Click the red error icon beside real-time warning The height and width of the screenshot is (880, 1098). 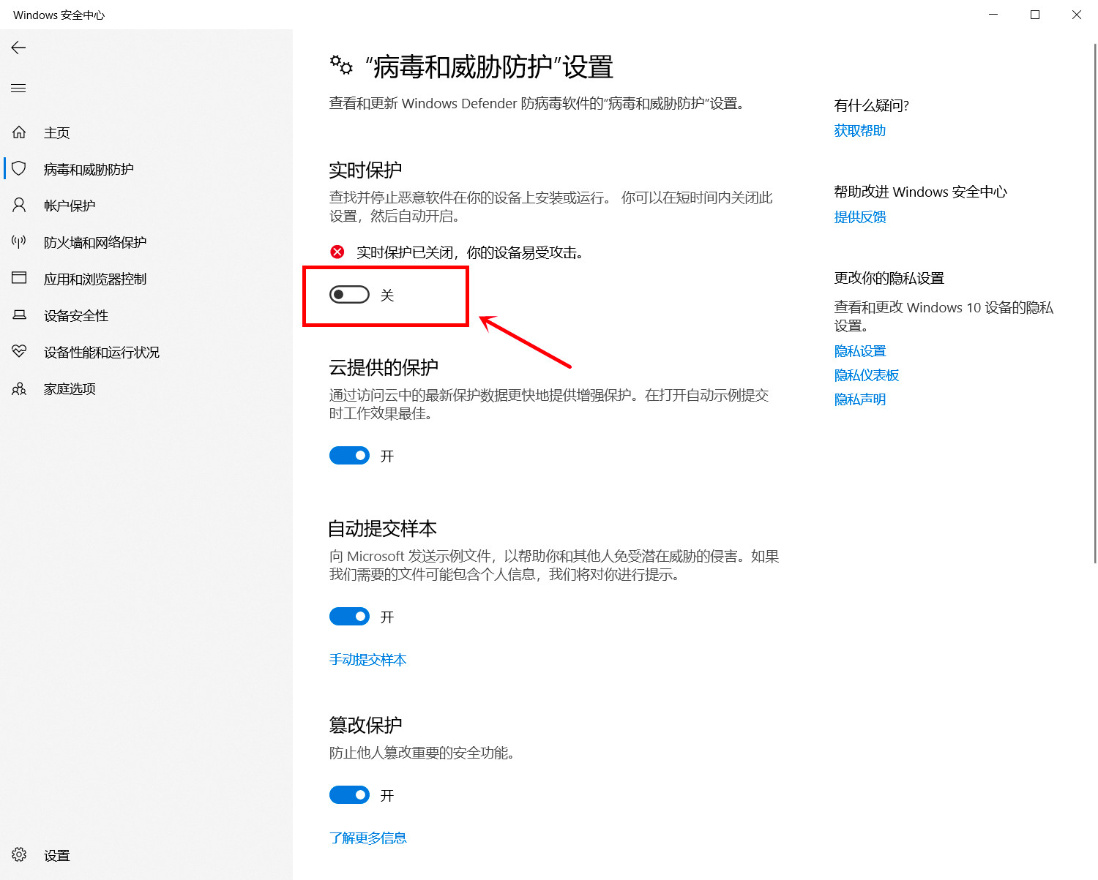pyautogui.click(x=337, y=252)
